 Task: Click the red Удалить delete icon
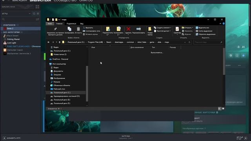tap(128, 29)
